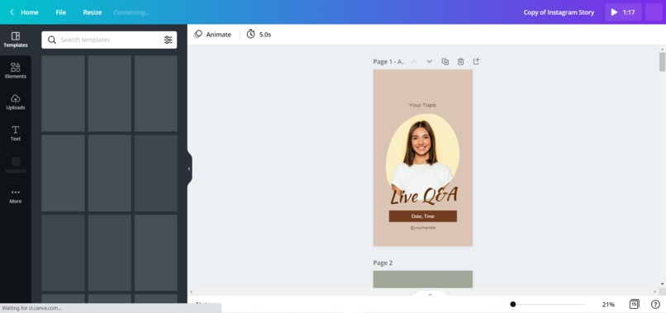This screenshot has height=313, width=666.
Task: Go back using the Home arrow
Action: [x=12, y=12]
